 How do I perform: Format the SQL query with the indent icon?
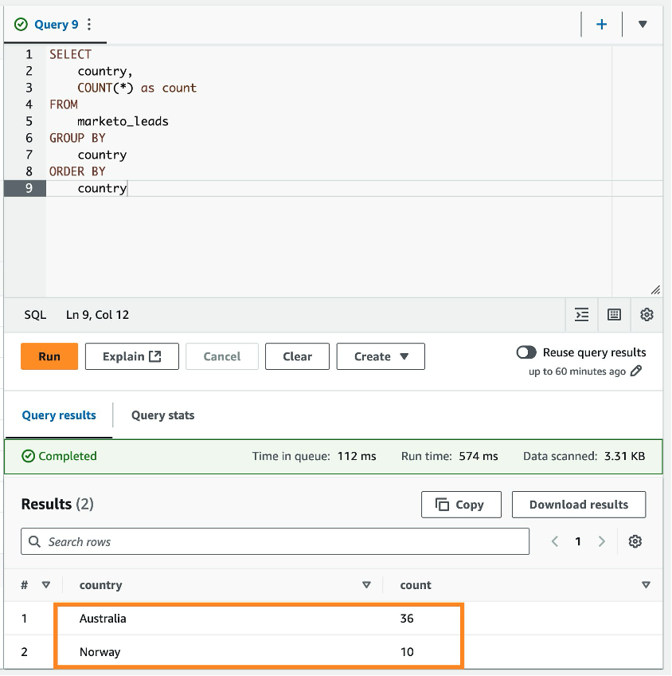(581, 314)
